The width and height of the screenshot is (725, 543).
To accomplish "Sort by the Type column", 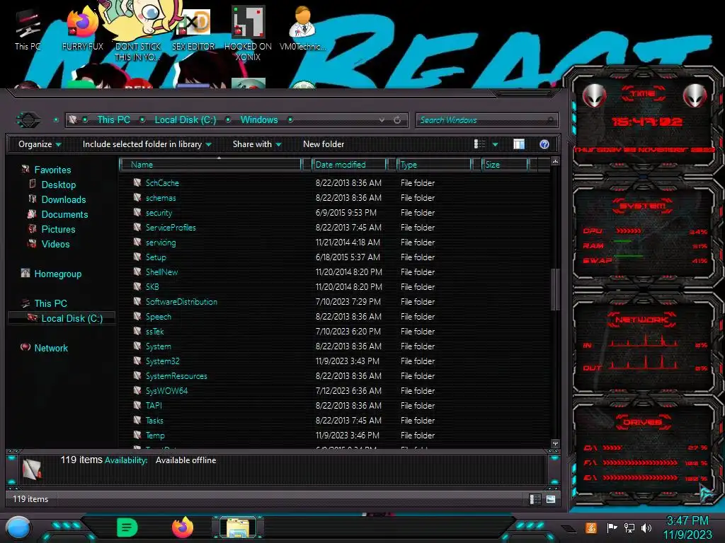I will (434, 164).
